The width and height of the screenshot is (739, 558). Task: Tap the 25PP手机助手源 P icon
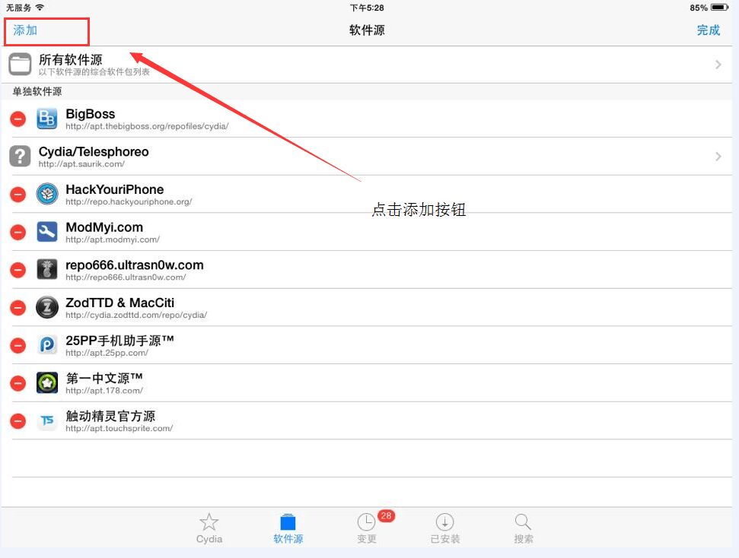(47, 345)
